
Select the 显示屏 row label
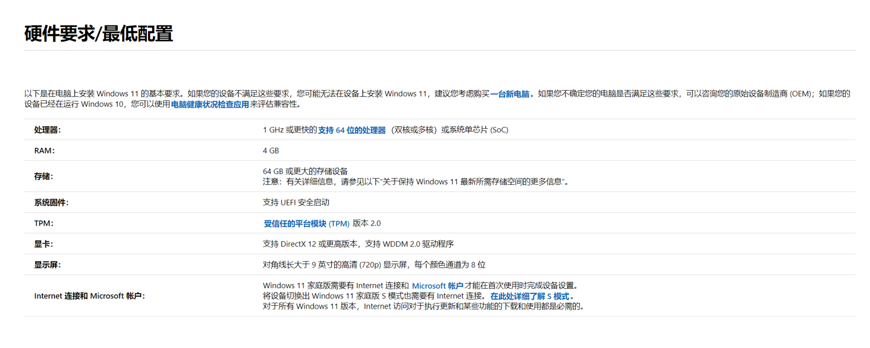(x=47, y=265)
